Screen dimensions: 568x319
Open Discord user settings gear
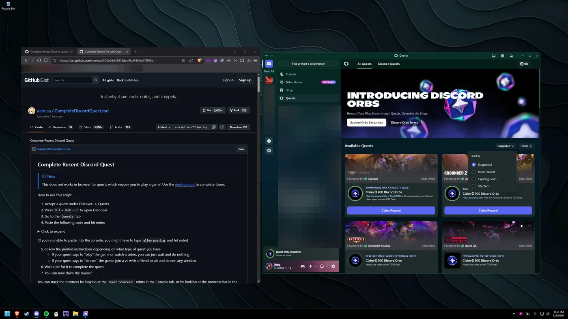333,266
